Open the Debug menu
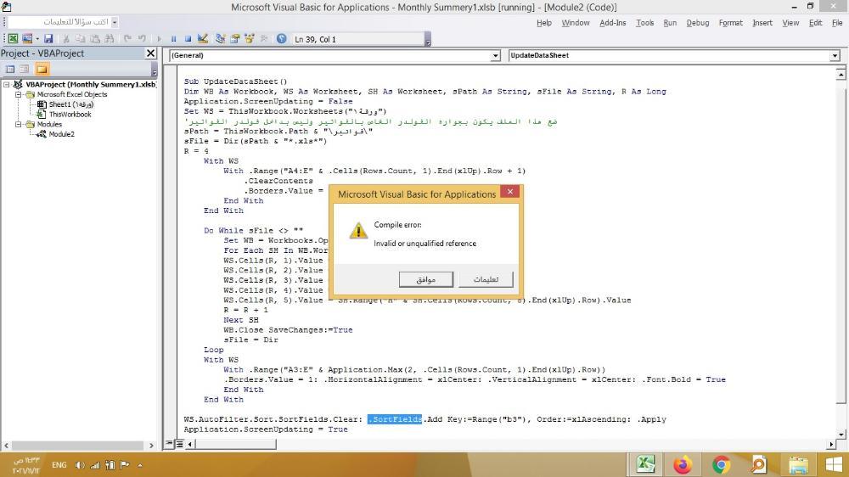Viewport: 849px width, 477px height. 697,23
